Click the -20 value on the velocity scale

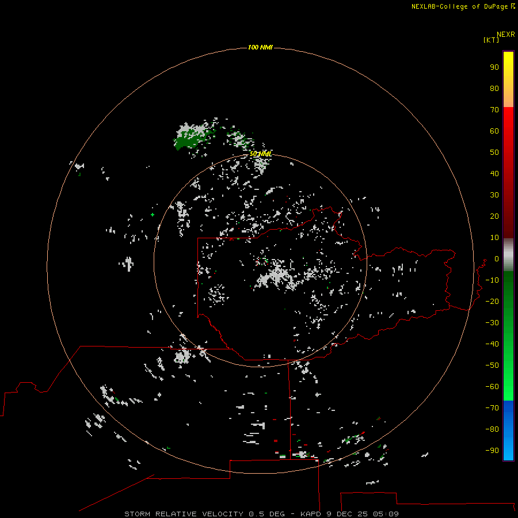click(x=492, y=301)
